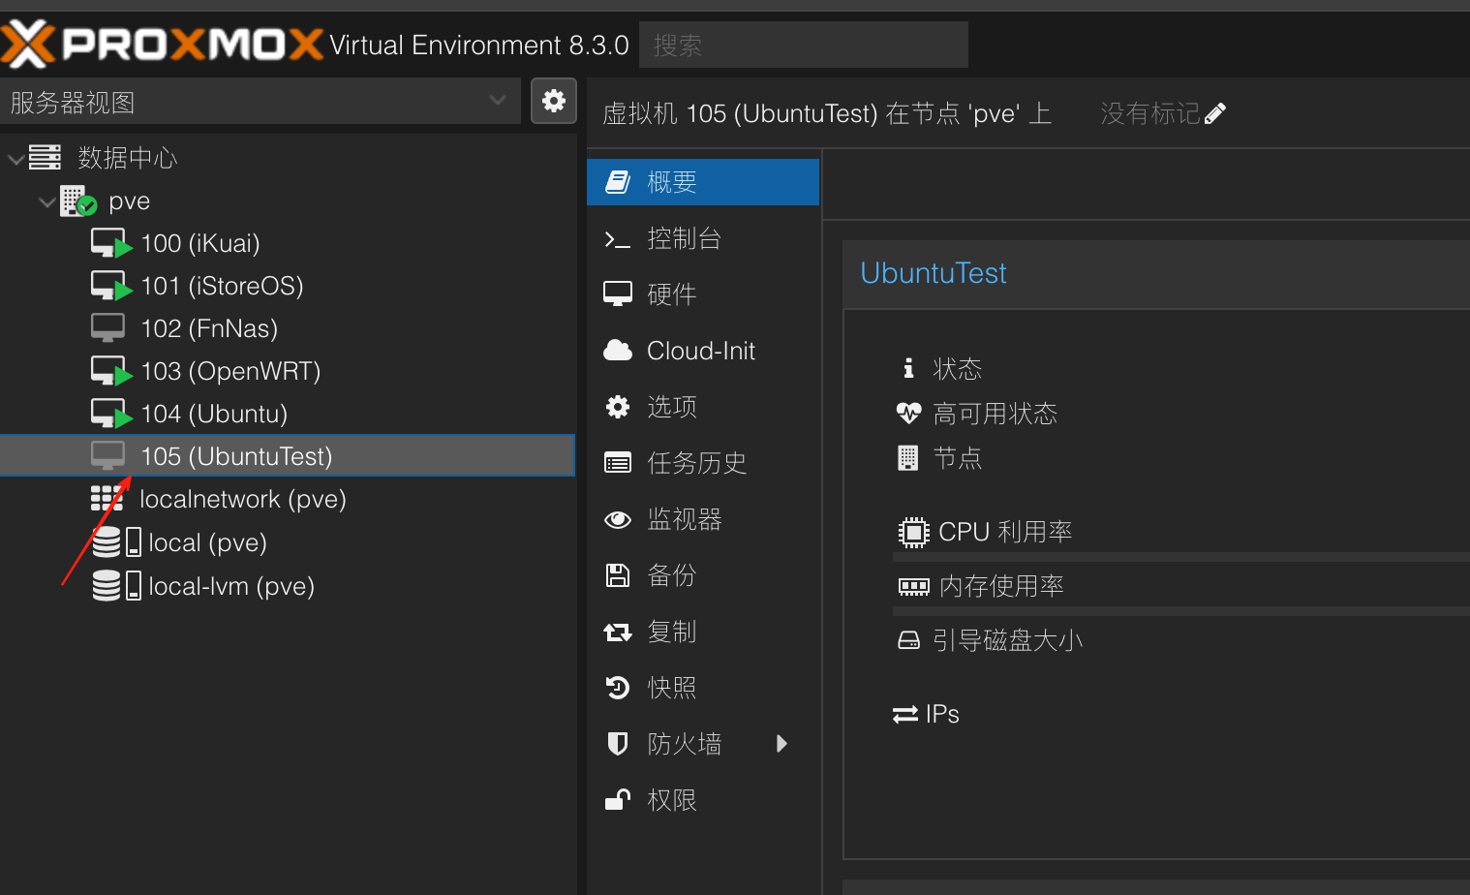Click the 监视器 eye icon
1470x895 pixels.
pos(617,519)
